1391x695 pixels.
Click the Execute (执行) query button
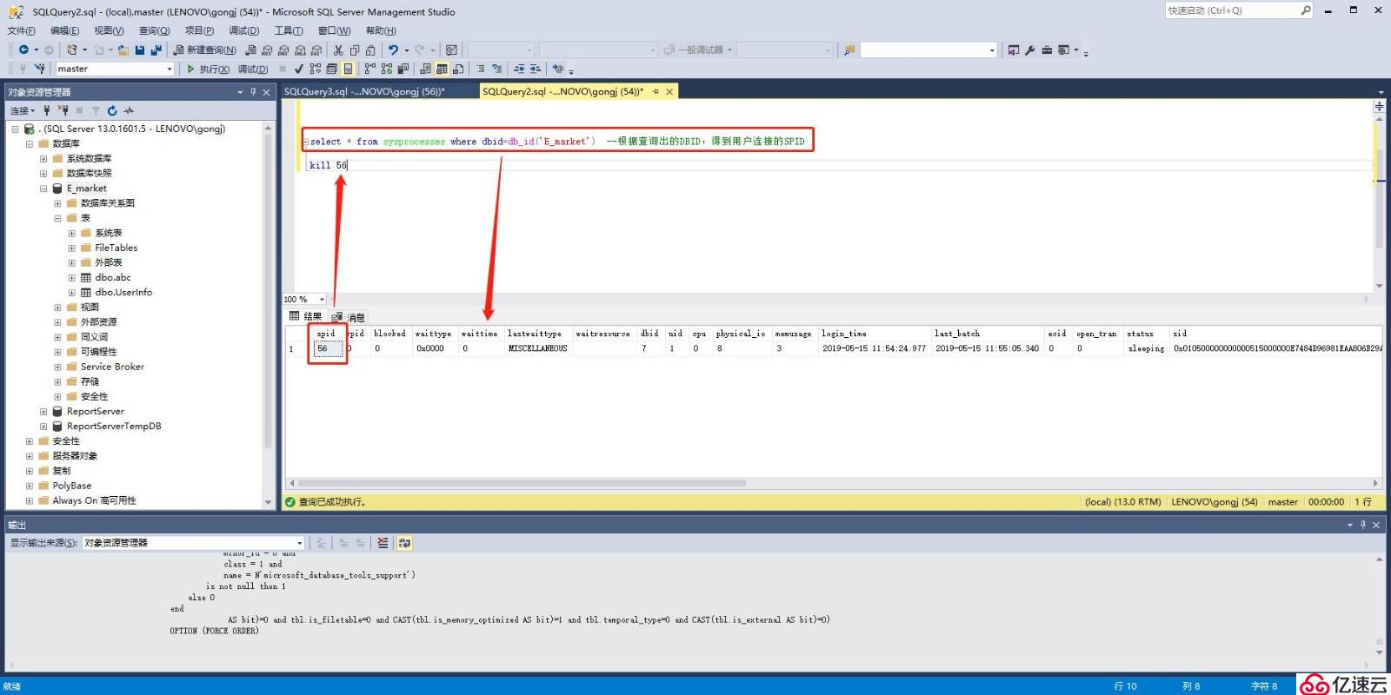click(x=209, y=69)
